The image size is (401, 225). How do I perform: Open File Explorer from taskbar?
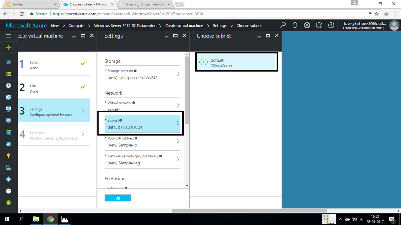(x=36, y=219)
